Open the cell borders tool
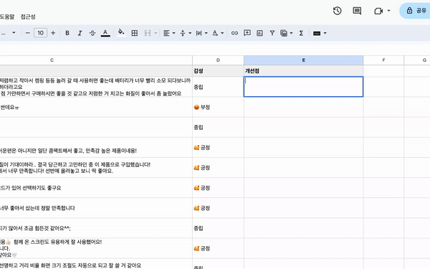This screenshot has height=269, width=430. 135,33
